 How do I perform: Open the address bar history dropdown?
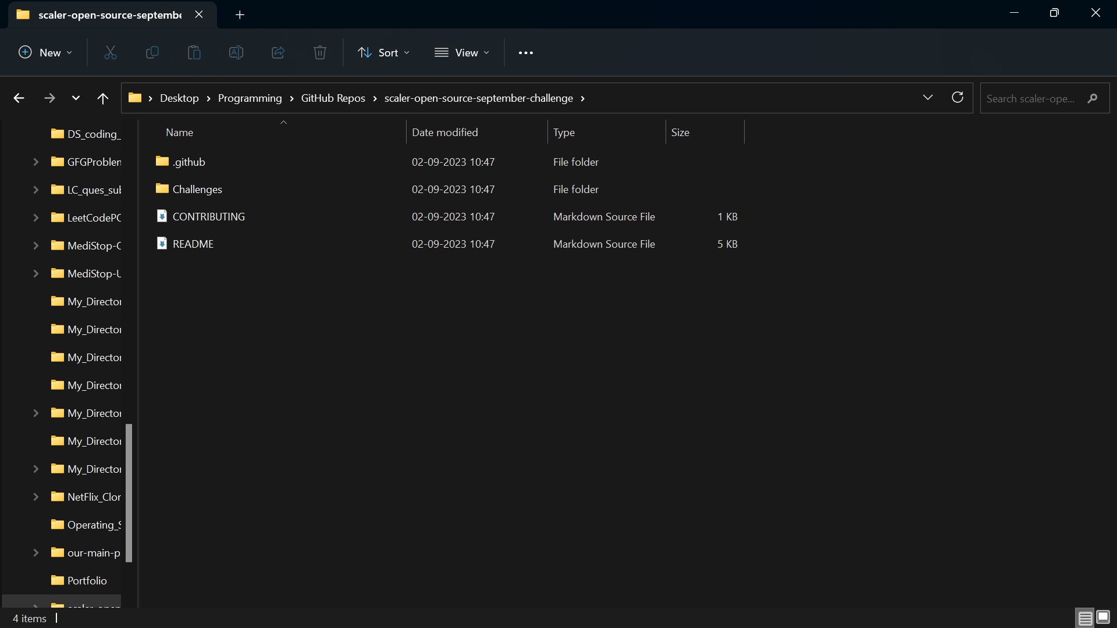[929, 98]
